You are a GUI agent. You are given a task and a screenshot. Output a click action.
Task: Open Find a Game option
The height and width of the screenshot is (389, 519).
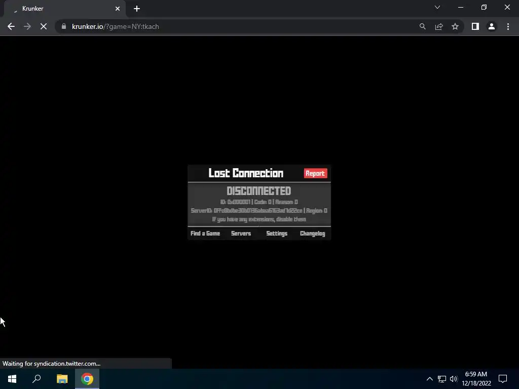(205, 234)
